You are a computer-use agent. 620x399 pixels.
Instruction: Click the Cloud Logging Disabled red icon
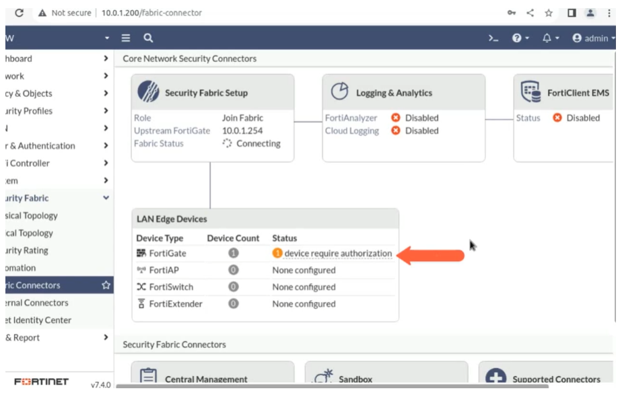click(395, 131)
